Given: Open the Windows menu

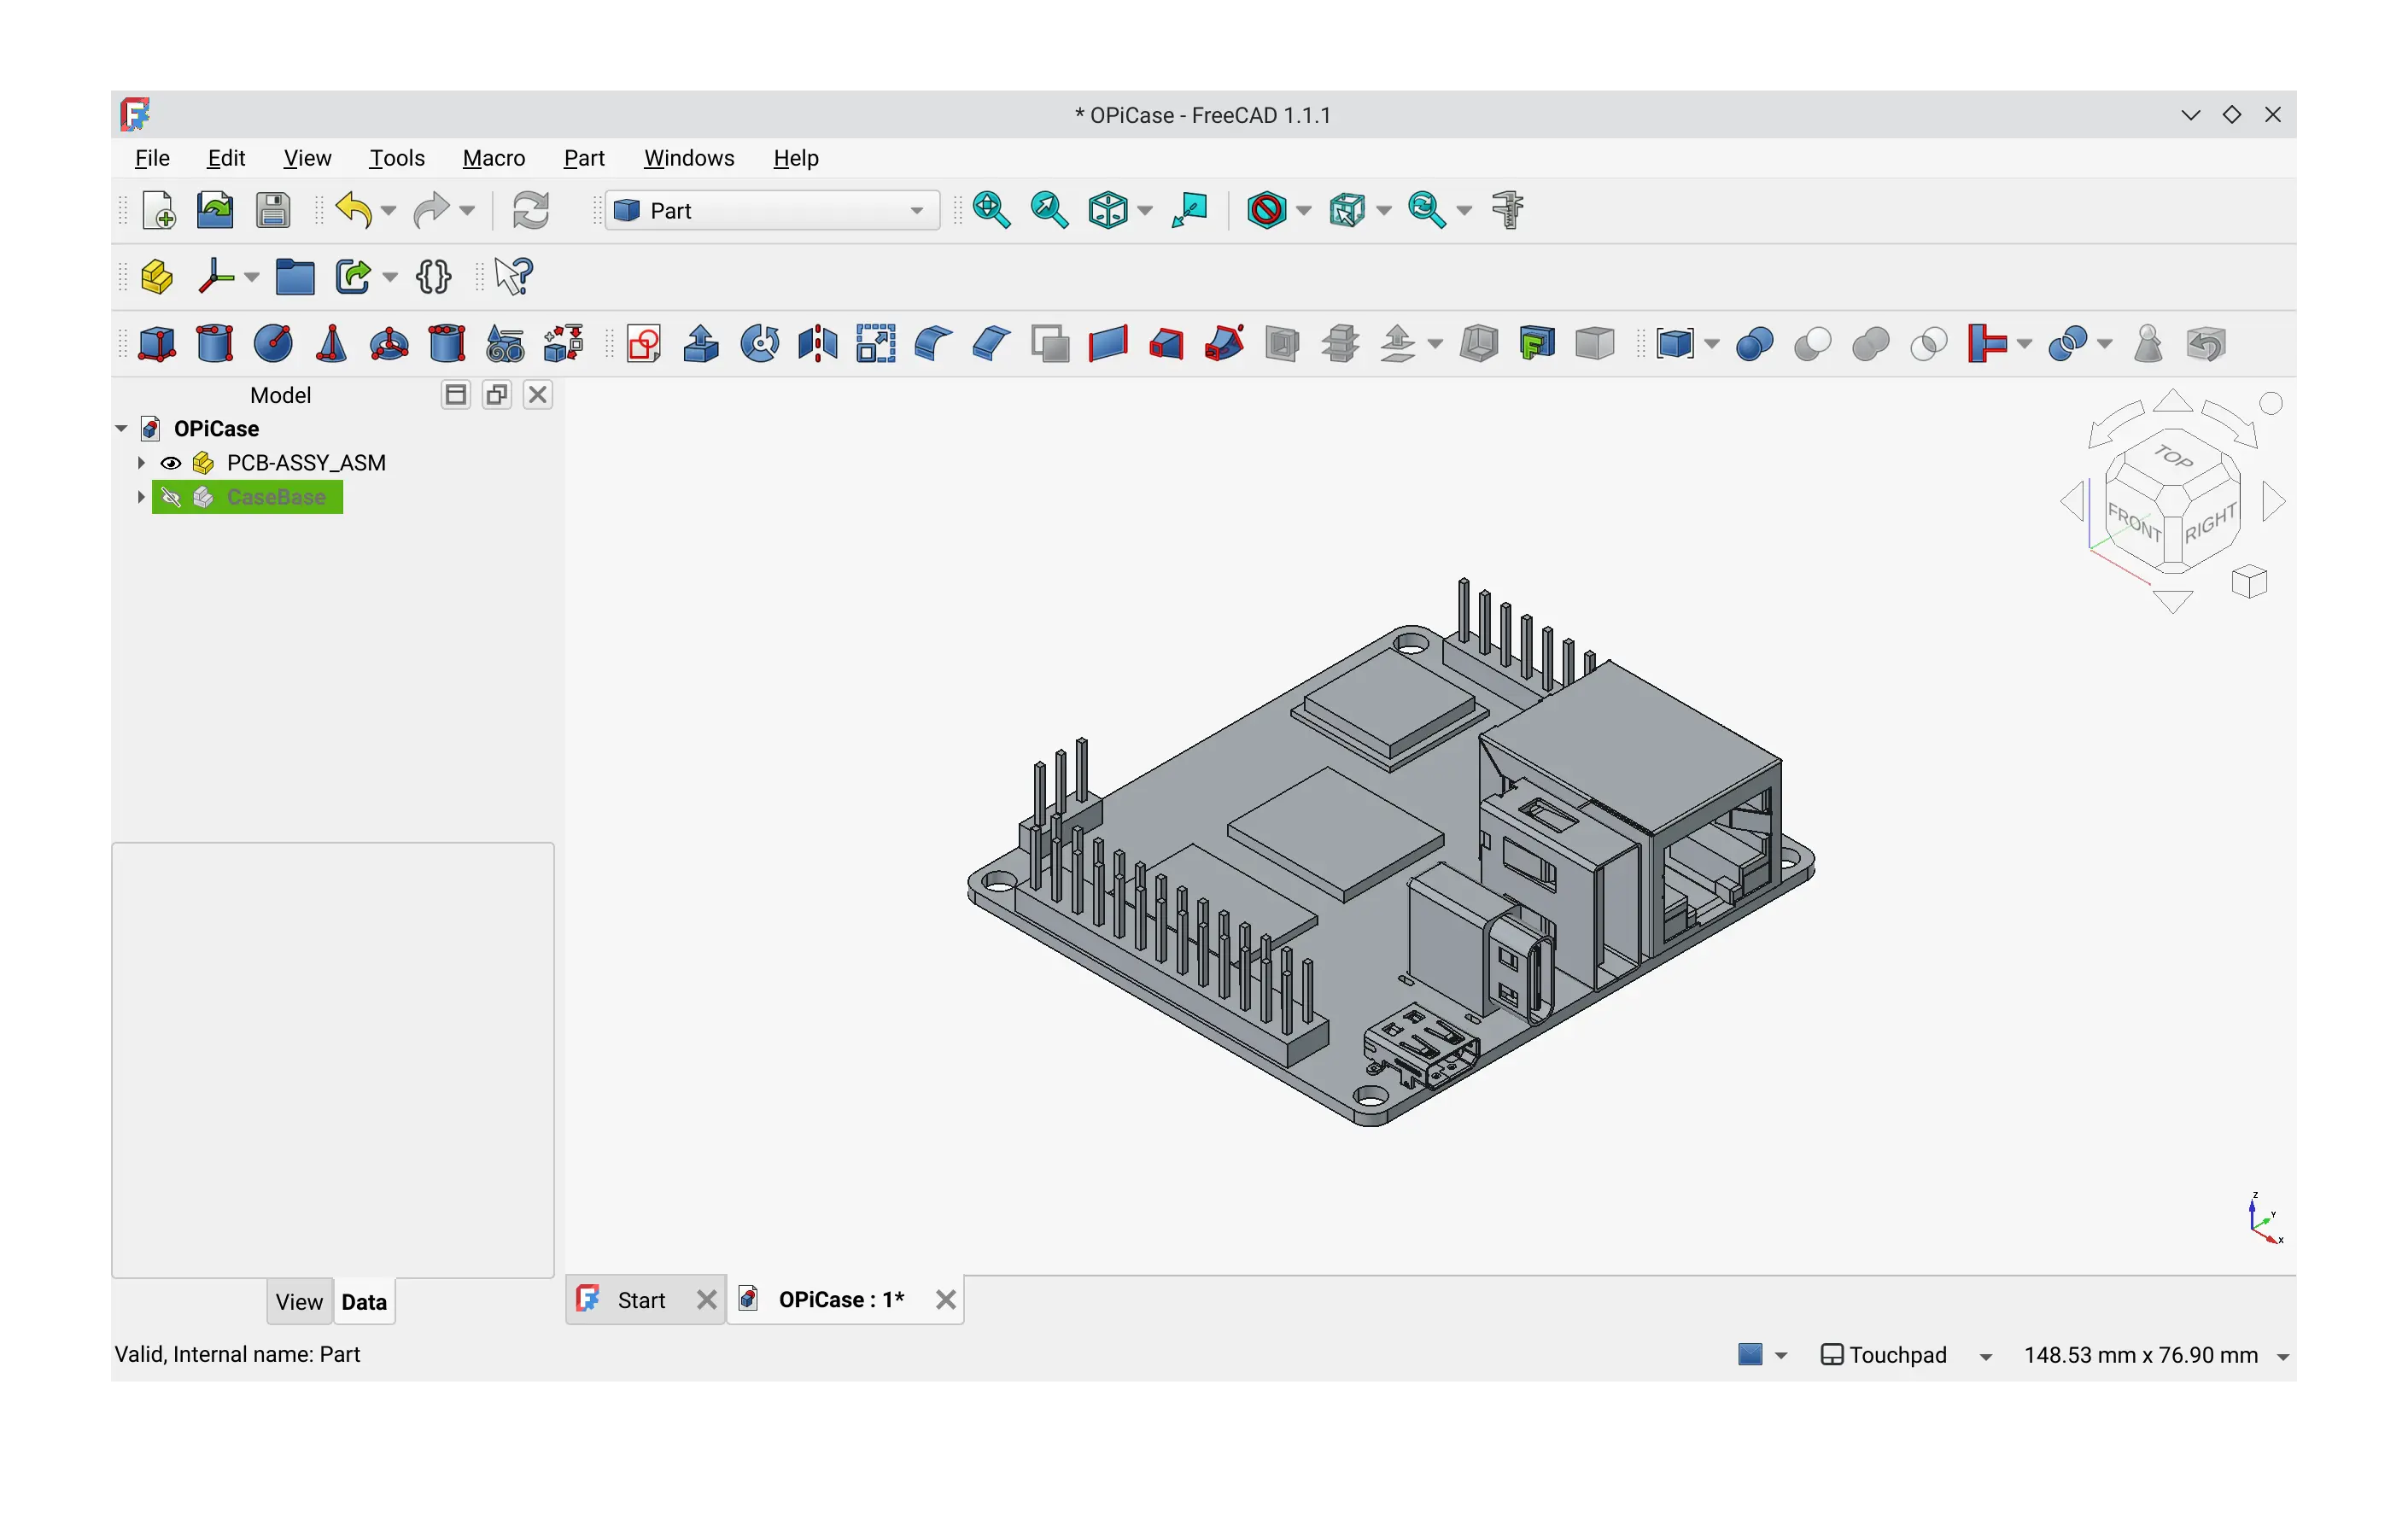Looking at the screenshot, I should tap(689, 158).
